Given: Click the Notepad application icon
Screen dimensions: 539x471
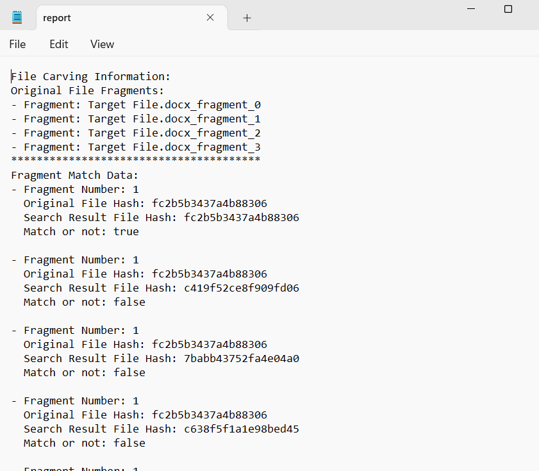Looking at the screenshot, I should [16, 17].
